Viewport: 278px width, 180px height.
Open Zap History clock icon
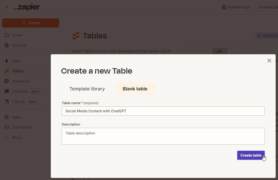coord(7,127)
